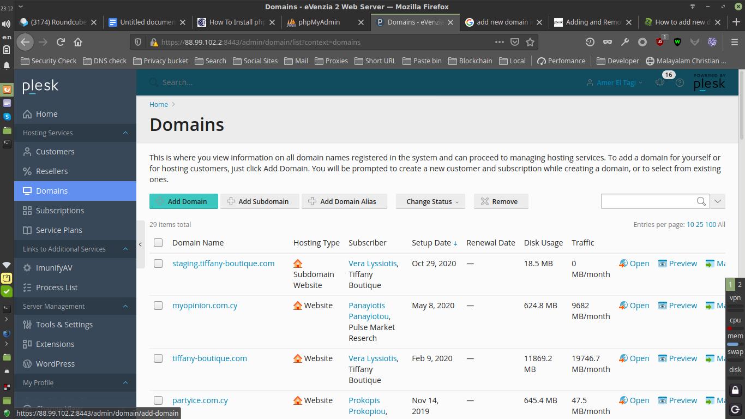This screenshot has width=745, height=419.
Task: Go to the Firefox home page icon
Action: point(78,42)
